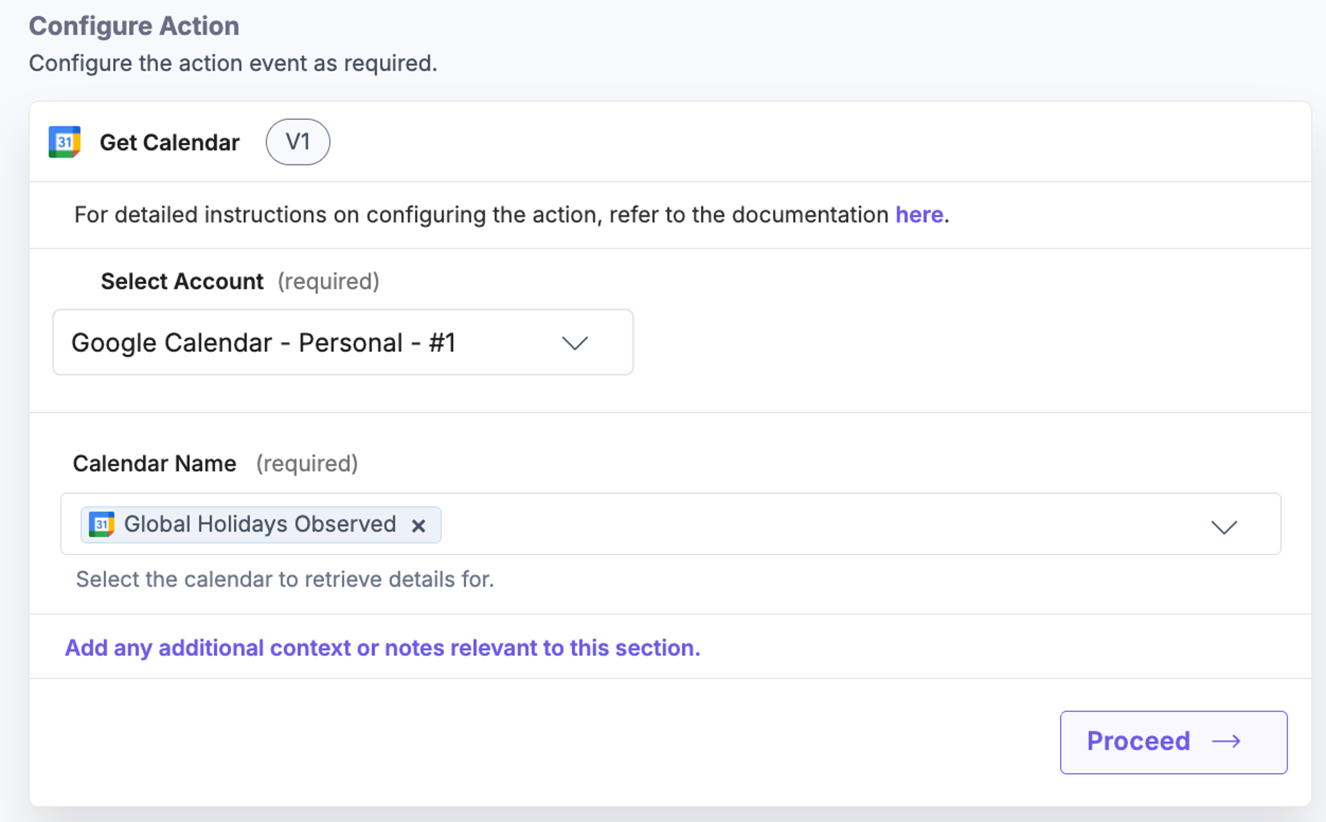Click the Google Calendar icon beside Get Calendar
Screen dimensions: 1326x822
(x=65, y=142)
